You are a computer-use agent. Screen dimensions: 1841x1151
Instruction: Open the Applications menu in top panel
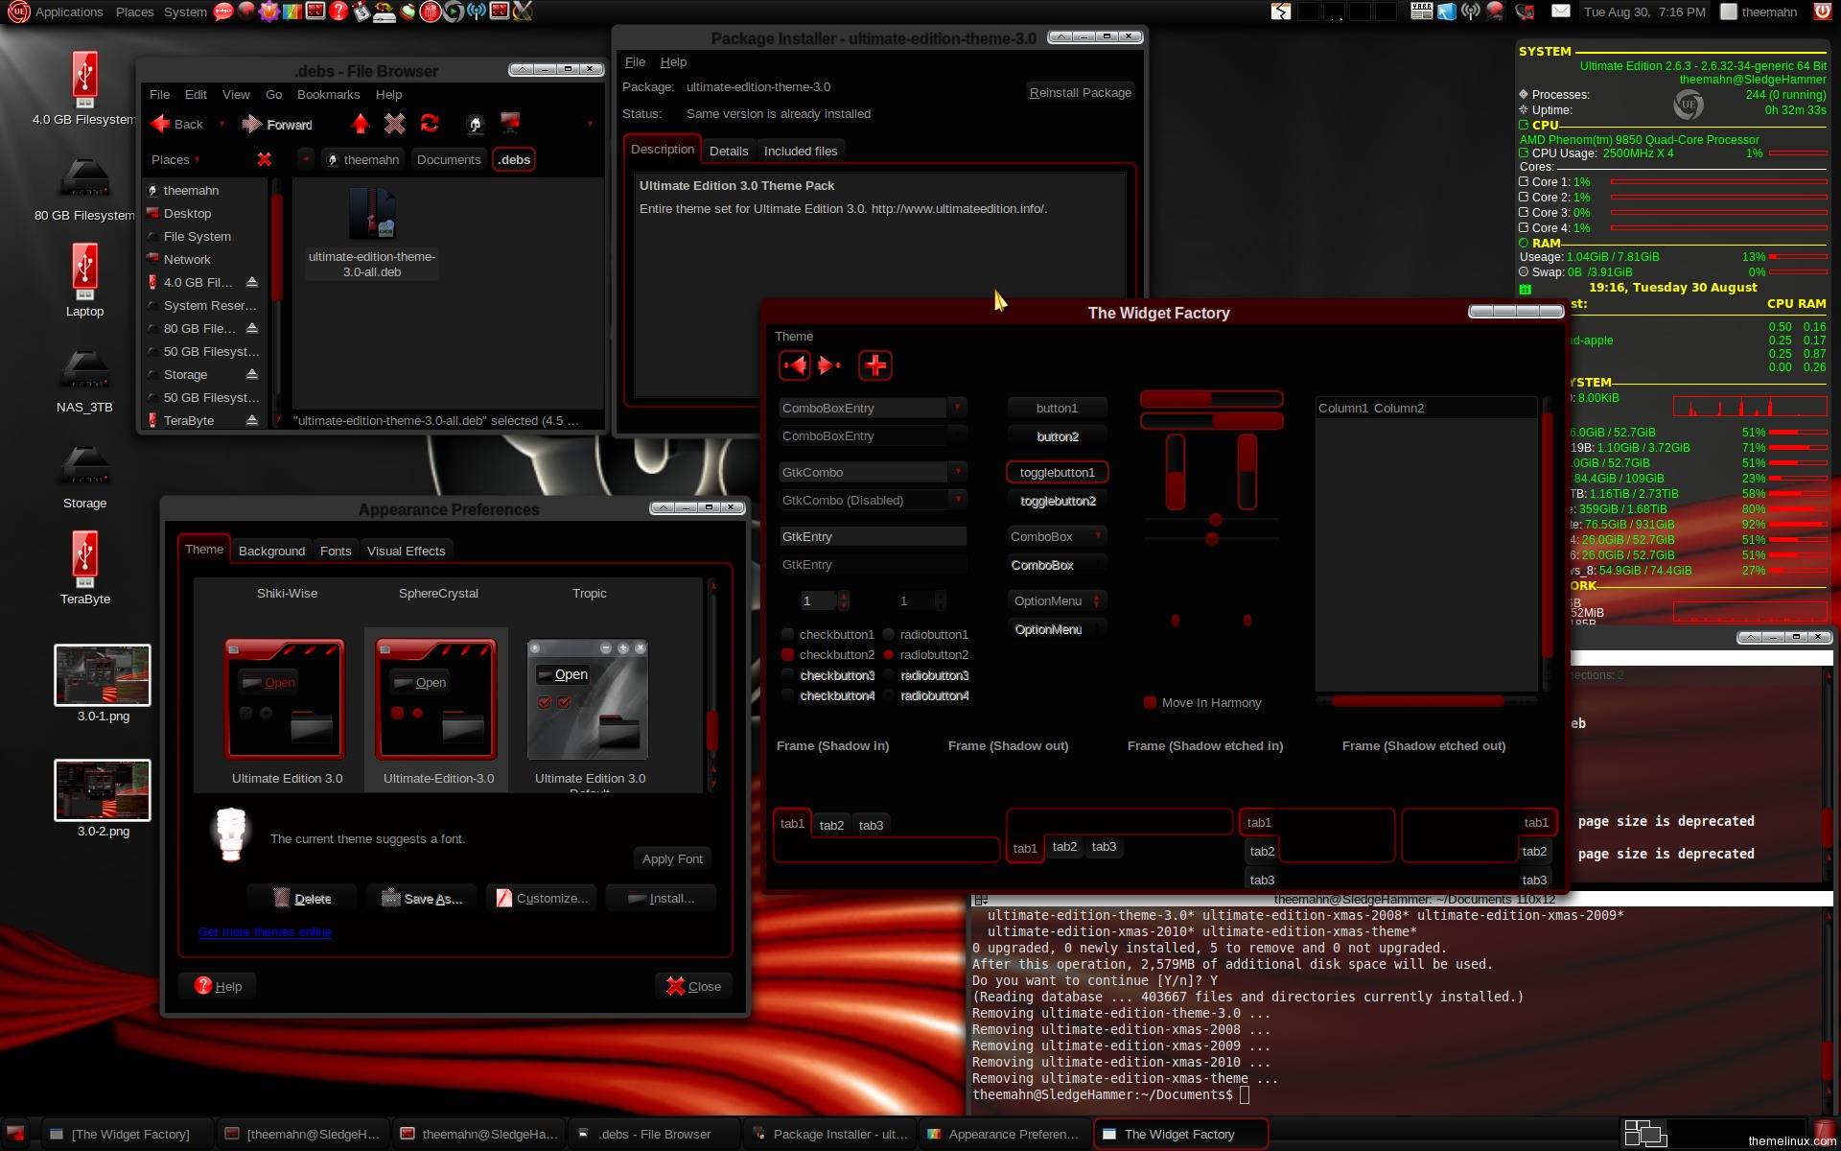[x=69, y=12]
